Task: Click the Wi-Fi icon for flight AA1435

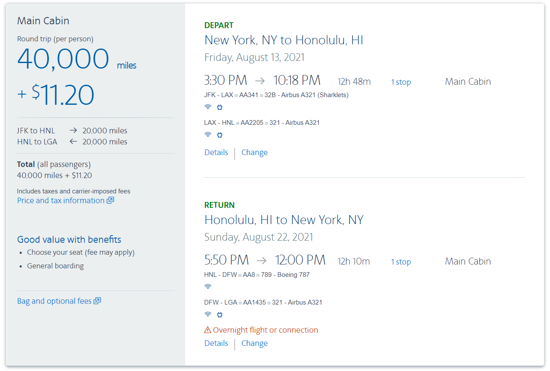Action: coord(208,314)
